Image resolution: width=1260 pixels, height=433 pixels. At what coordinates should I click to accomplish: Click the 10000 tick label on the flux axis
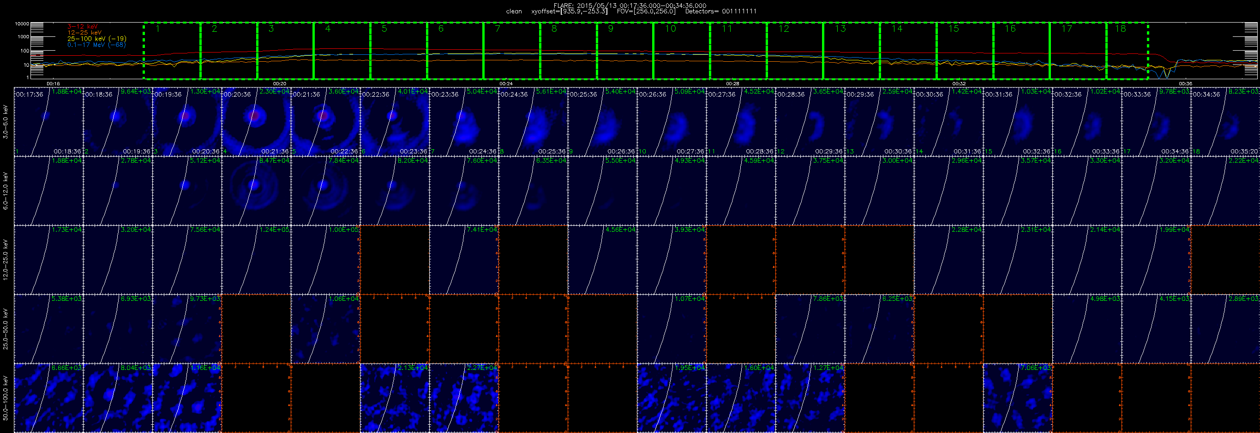pos(22,24)
